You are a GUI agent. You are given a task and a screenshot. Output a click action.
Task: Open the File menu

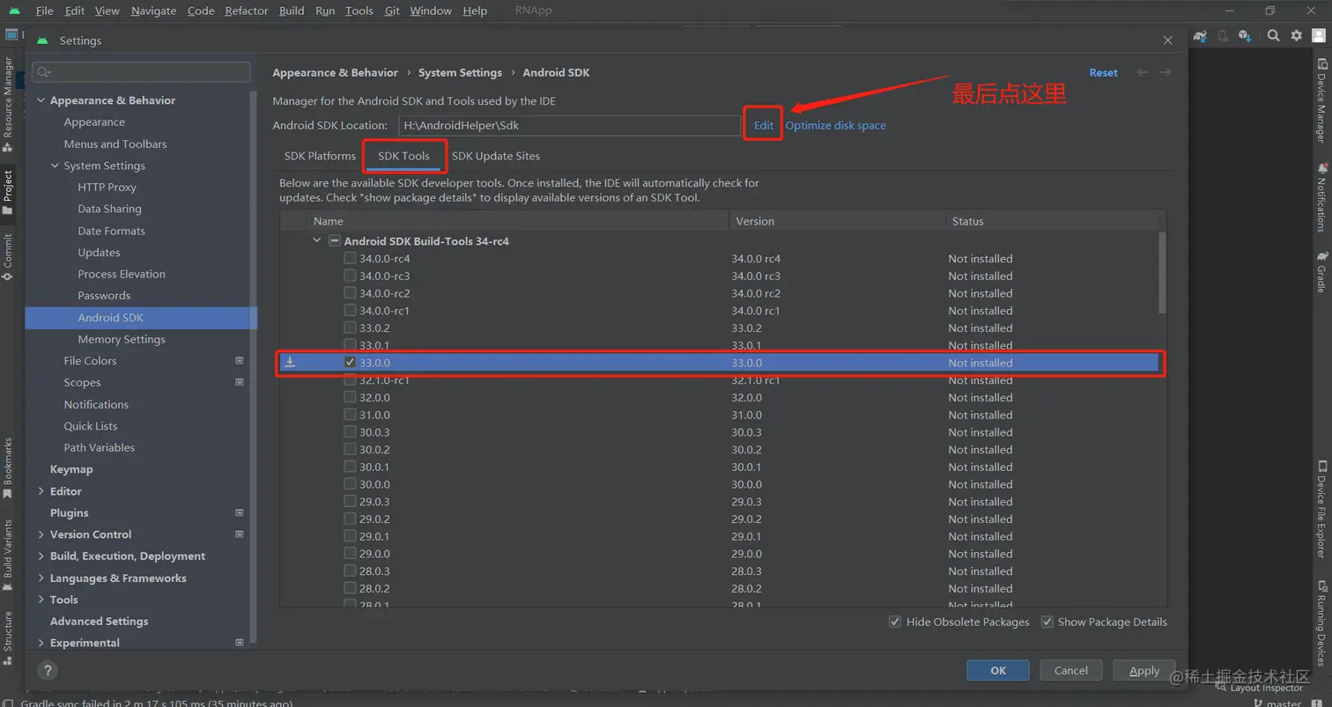(45, 11)
